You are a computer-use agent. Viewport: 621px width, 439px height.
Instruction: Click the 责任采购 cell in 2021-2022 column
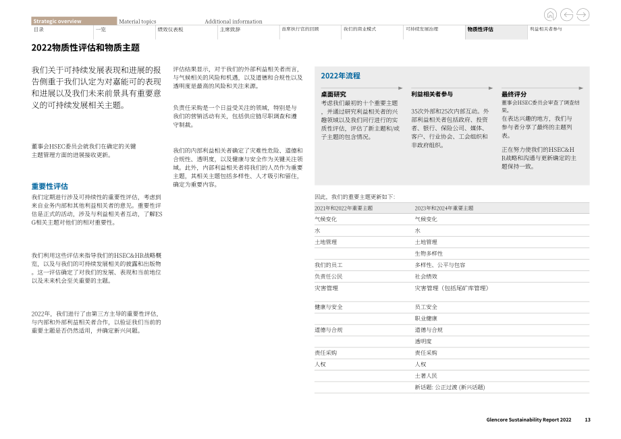325,353
